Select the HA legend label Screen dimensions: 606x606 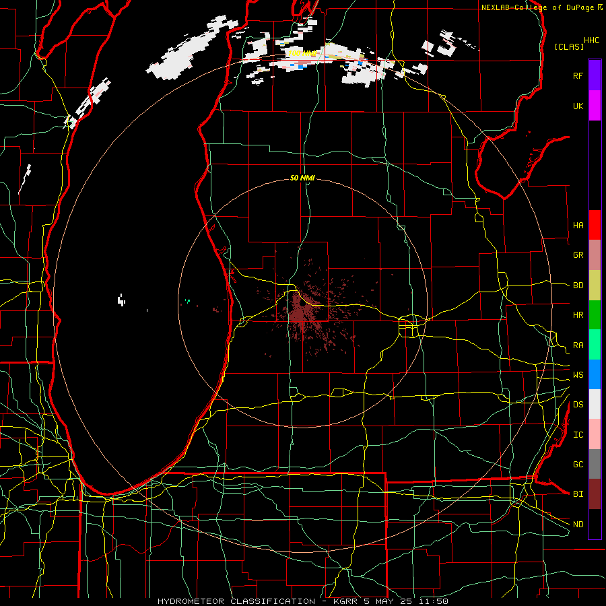point(578,226)
